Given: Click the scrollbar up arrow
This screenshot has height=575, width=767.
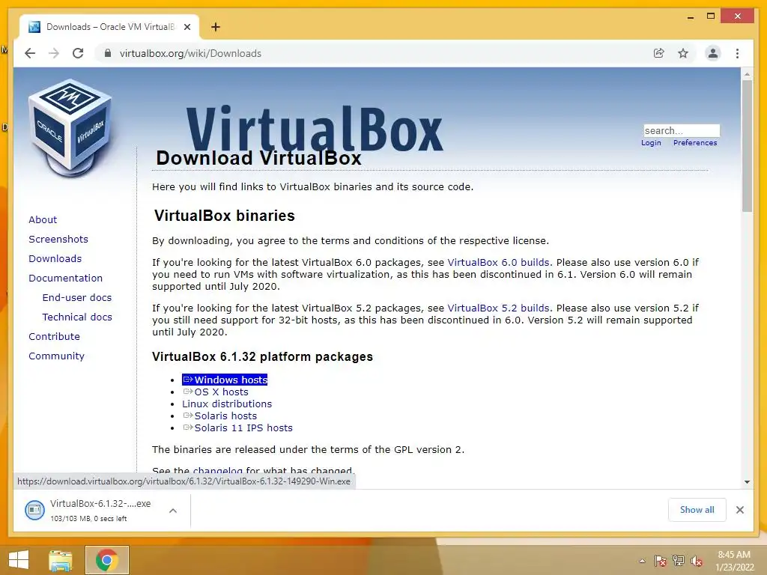Looking at the screenshot, I should tap(747, 74).
